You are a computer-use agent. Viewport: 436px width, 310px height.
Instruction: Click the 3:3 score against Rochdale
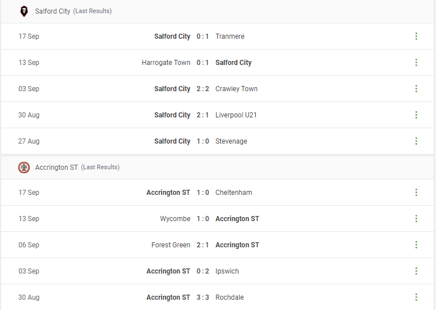(203, 297)
